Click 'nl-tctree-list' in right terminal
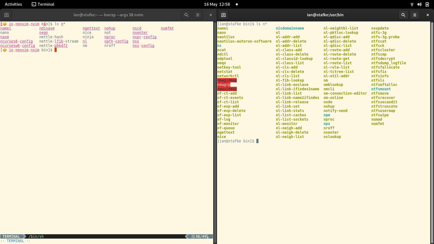The image size is (434, 244). tap(339, 72)
